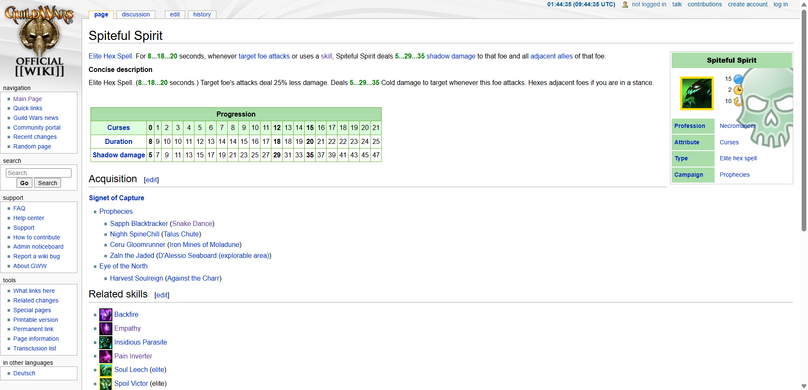Open the FAQ support link
This screenshot has width=808, height=390.
[19, 208]
